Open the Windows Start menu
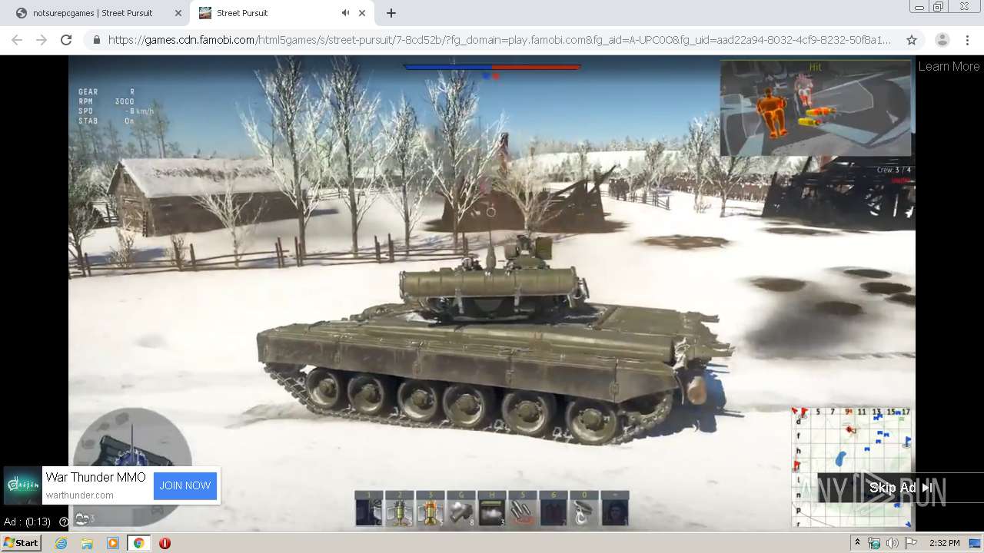 click(x=21, y=543)
